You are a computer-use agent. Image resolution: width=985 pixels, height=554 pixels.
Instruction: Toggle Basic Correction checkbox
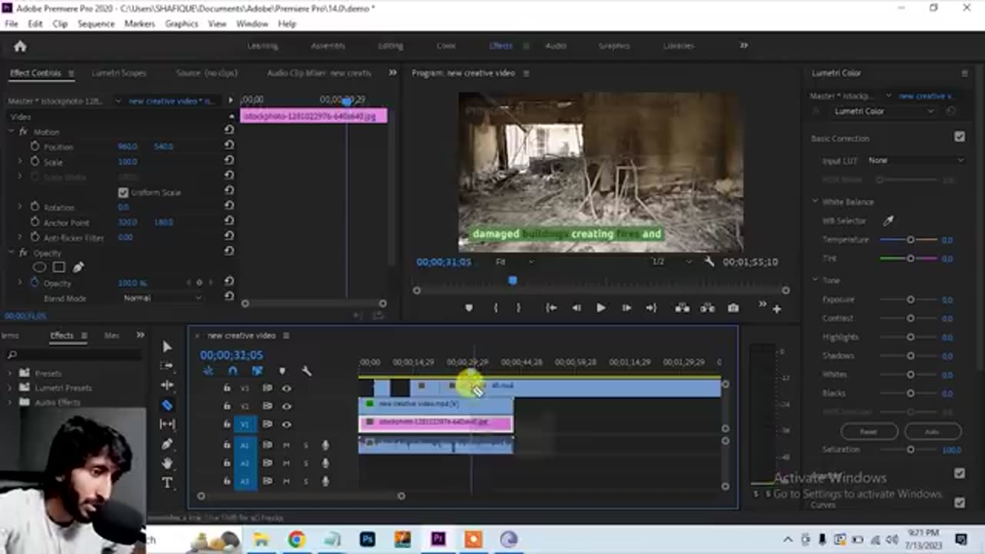click(960, 137)
